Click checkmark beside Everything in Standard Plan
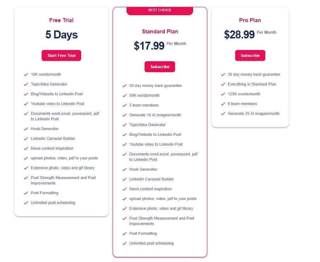The height and width of the screenshot is (262, 320). click(223, 84)
